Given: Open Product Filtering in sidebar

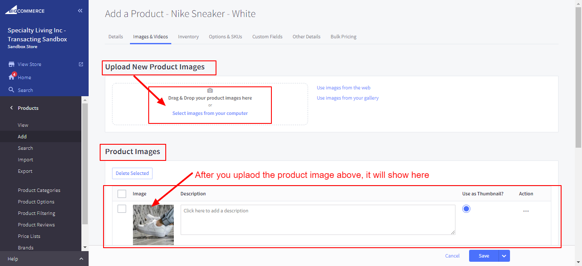Looking at the screenshot, I should (x=37, y=213).
